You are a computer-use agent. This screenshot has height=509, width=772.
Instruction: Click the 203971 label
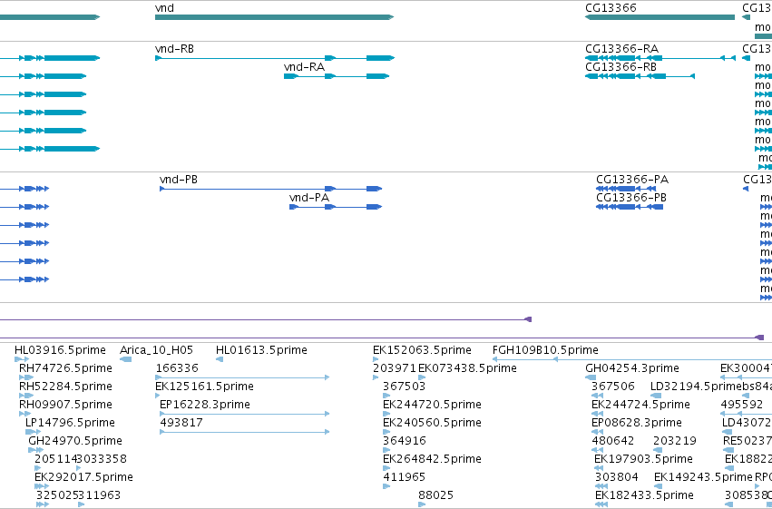click(x=395, y=368)
